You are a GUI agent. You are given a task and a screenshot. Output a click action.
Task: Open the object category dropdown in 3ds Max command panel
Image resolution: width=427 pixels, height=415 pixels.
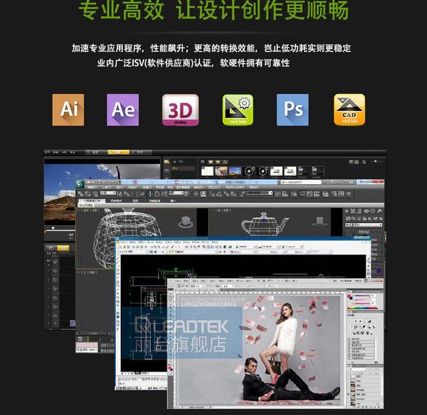pos(364,225)
